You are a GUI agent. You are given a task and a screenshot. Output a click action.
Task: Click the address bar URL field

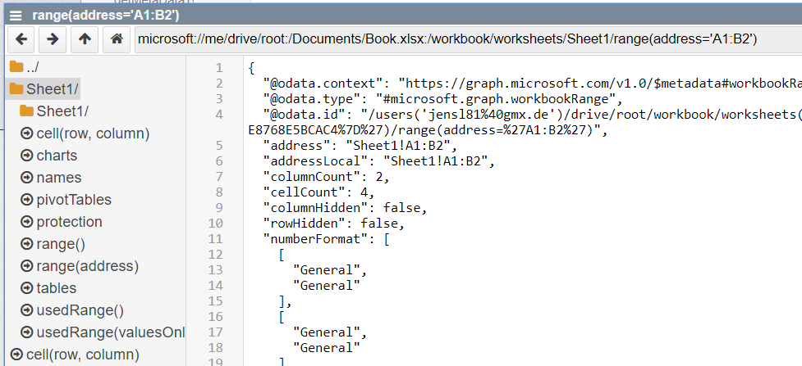coord(460,38)
